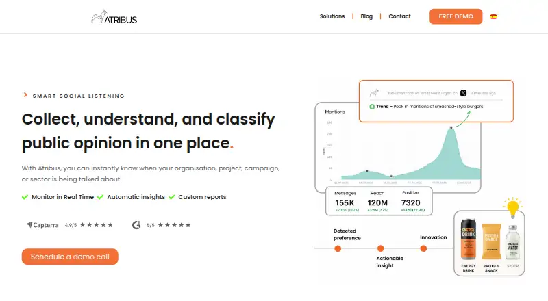Click the orange chevron before Smart Social Listening
Image resolution: width=548 pixels, height=301 pixels.
[25, 95]
